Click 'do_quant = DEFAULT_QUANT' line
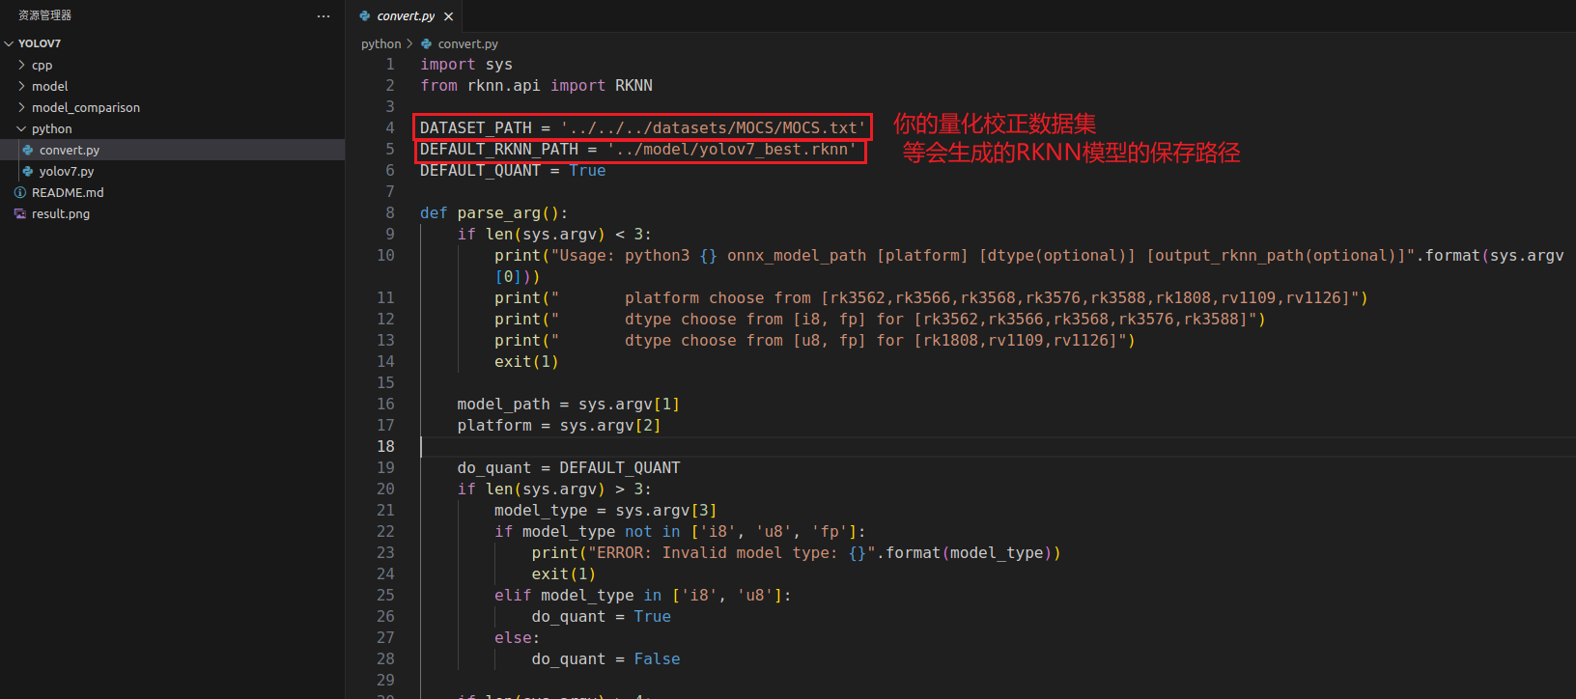 click(569, 467)
